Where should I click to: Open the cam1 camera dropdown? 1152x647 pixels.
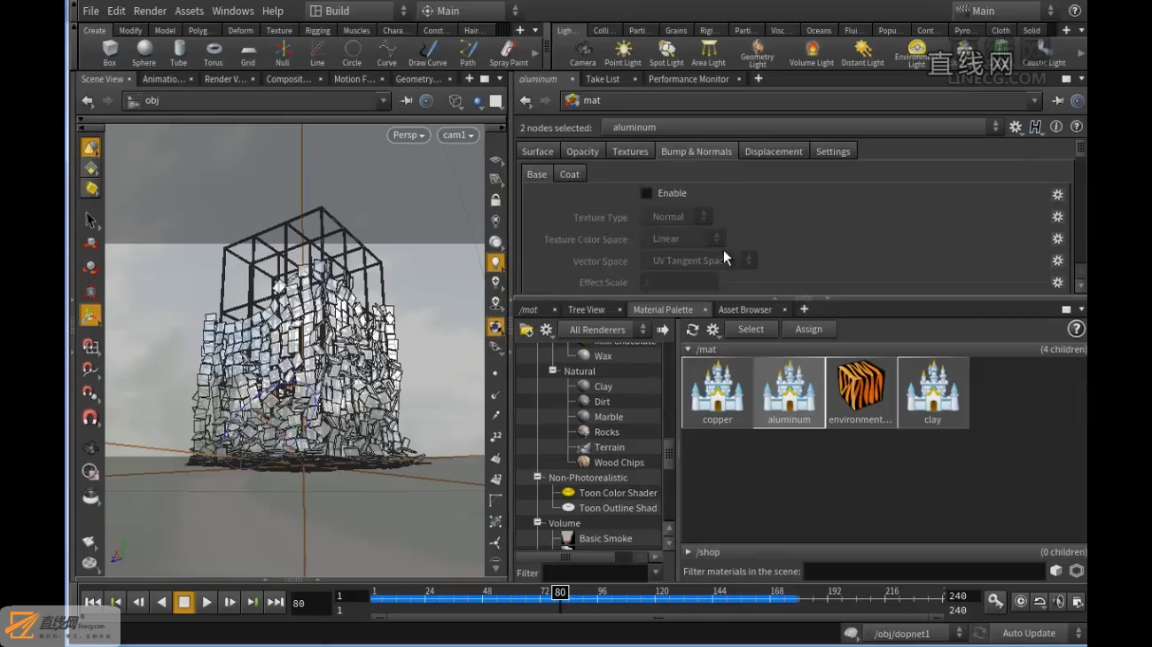pos(458,135)
